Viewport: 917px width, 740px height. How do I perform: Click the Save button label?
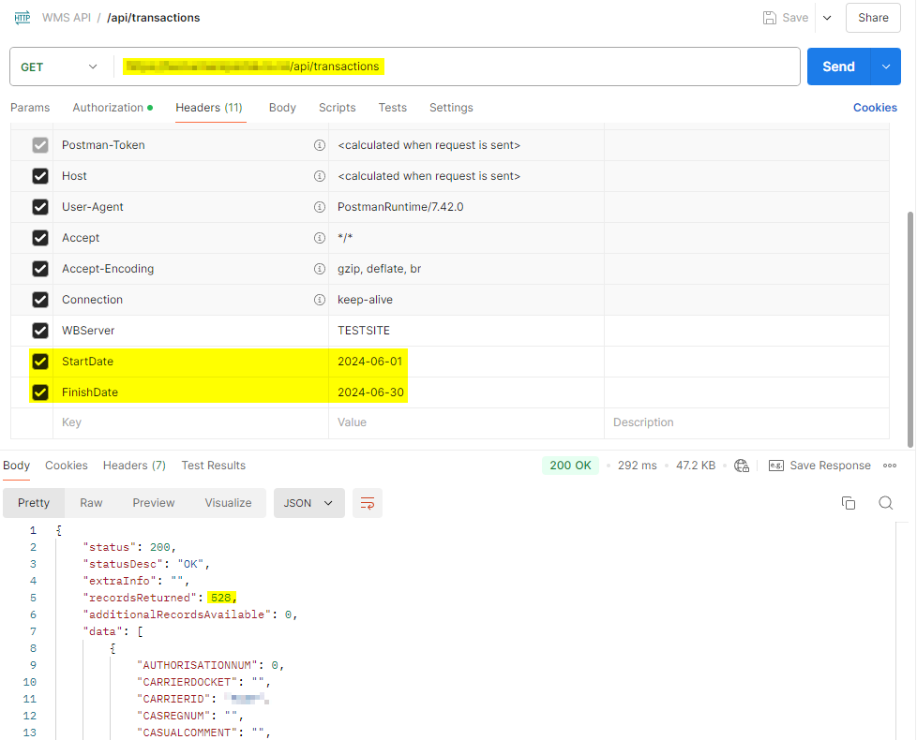click(795, 18)
